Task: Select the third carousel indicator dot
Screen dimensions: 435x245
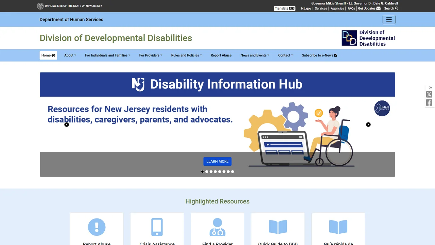Action: [x=211, y=171]
